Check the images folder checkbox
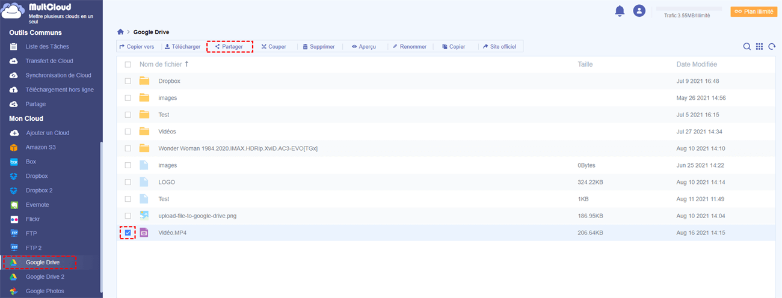 [128, 98]
